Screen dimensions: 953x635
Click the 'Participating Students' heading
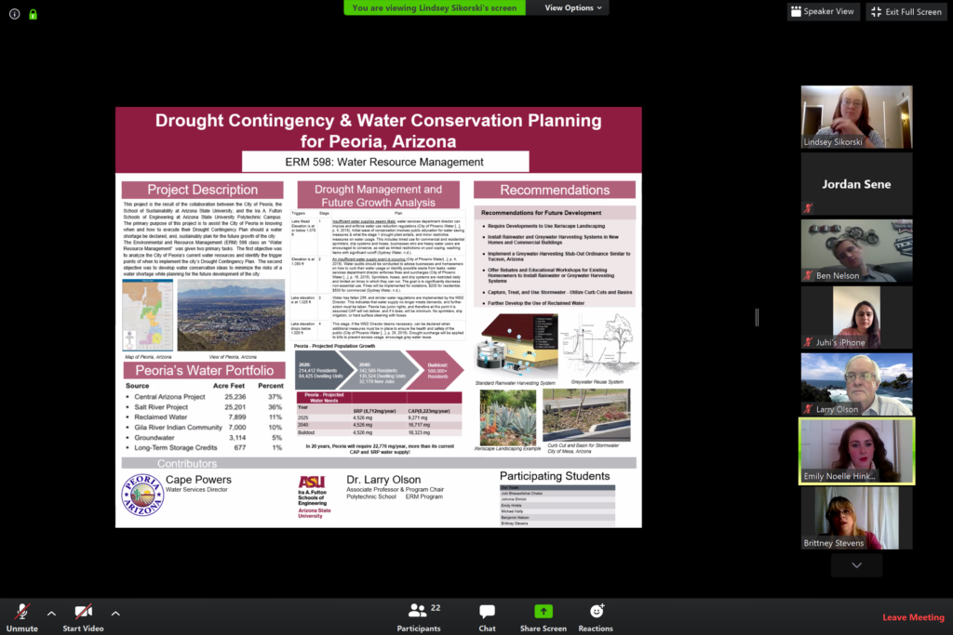tap(555, 476)
